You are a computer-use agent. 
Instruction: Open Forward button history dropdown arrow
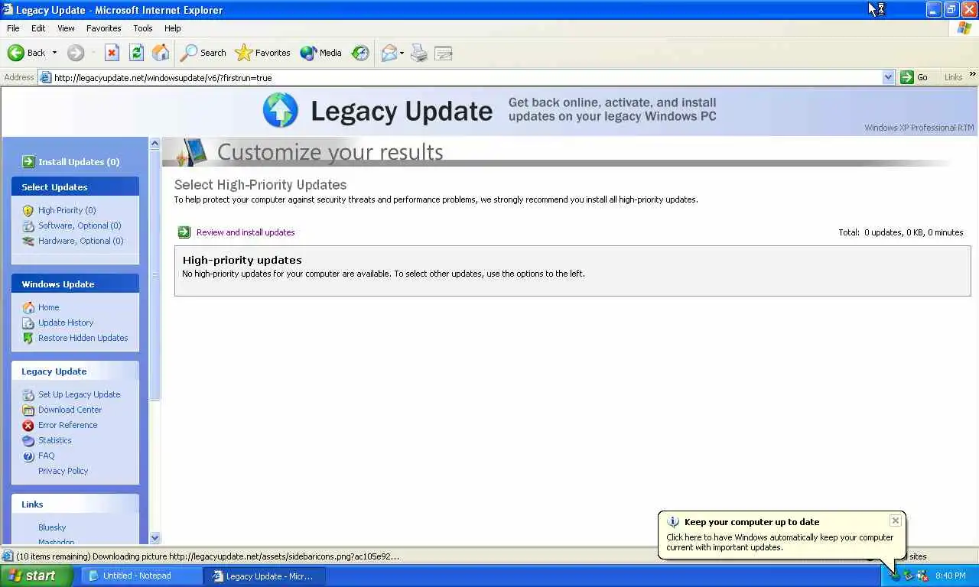pos(93,53)
